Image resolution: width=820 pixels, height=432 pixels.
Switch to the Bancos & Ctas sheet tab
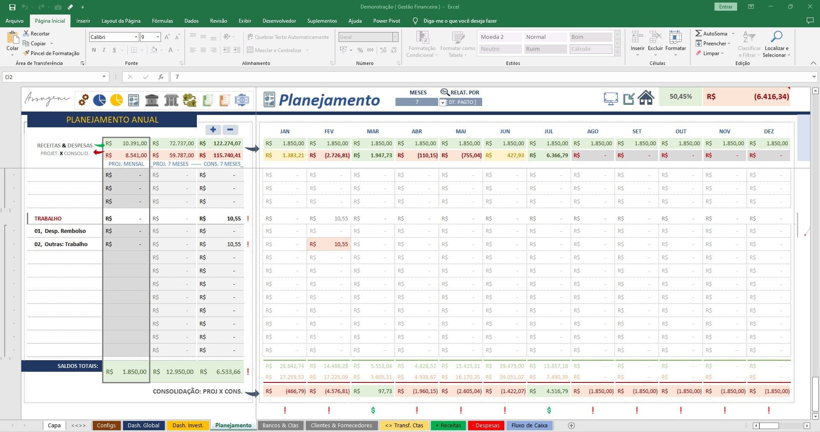281,426
